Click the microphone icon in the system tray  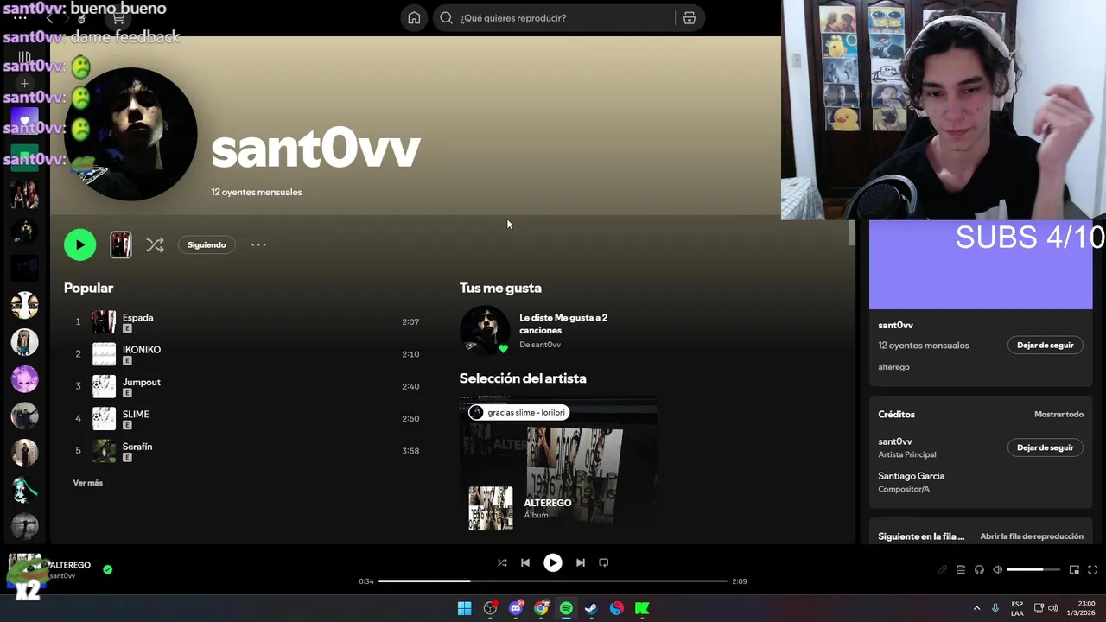click(995, 608)
